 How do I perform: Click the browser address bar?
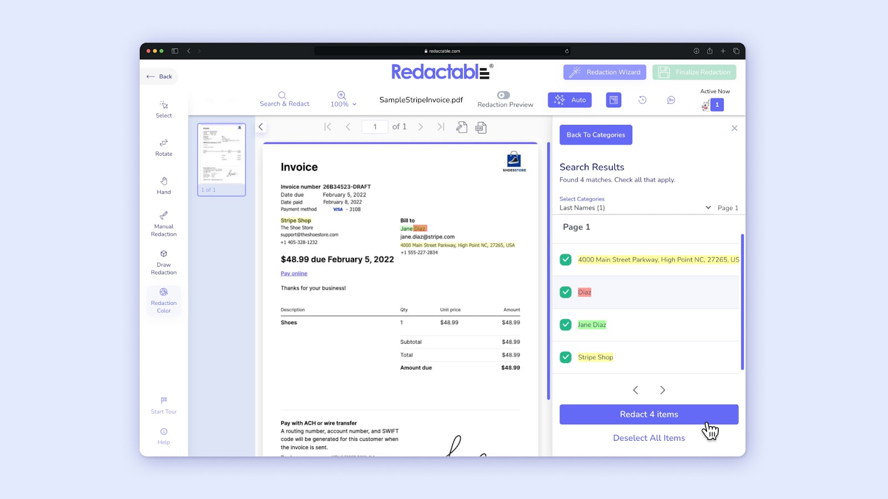pos(443,51)
